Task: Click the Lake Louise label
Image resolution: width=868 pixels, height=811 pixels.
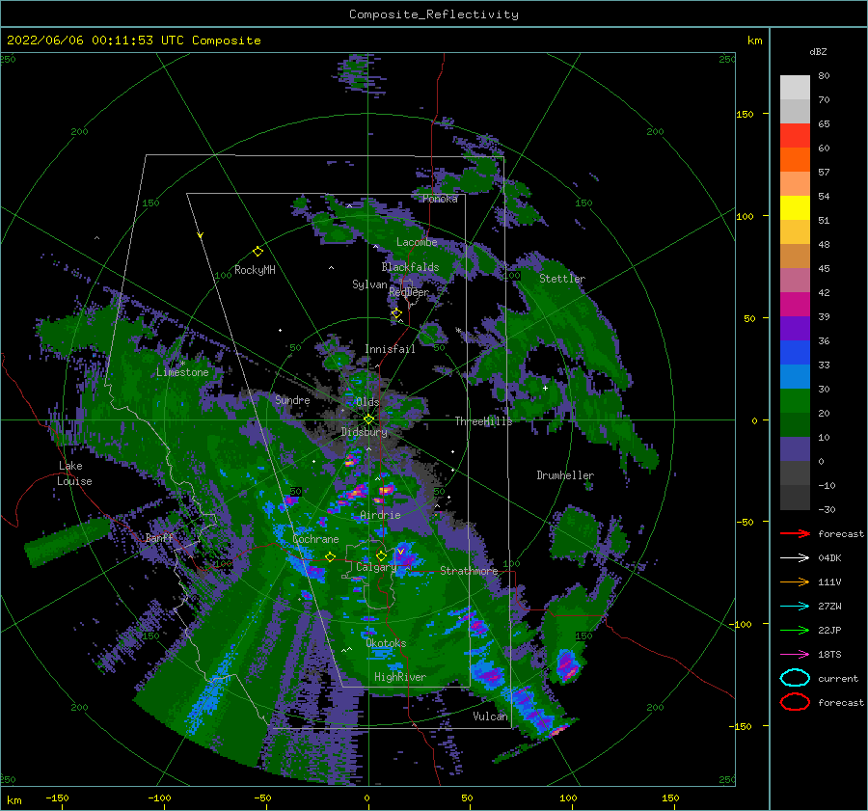Action: [x=74, y=473]
